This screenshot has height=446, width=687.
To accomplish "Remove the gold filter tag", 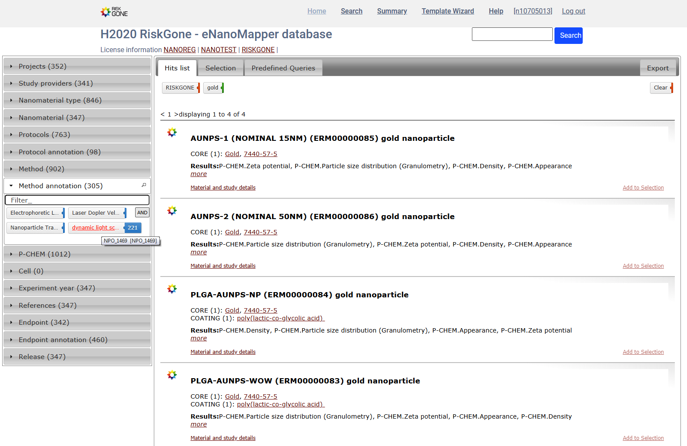I will [222, 88].
